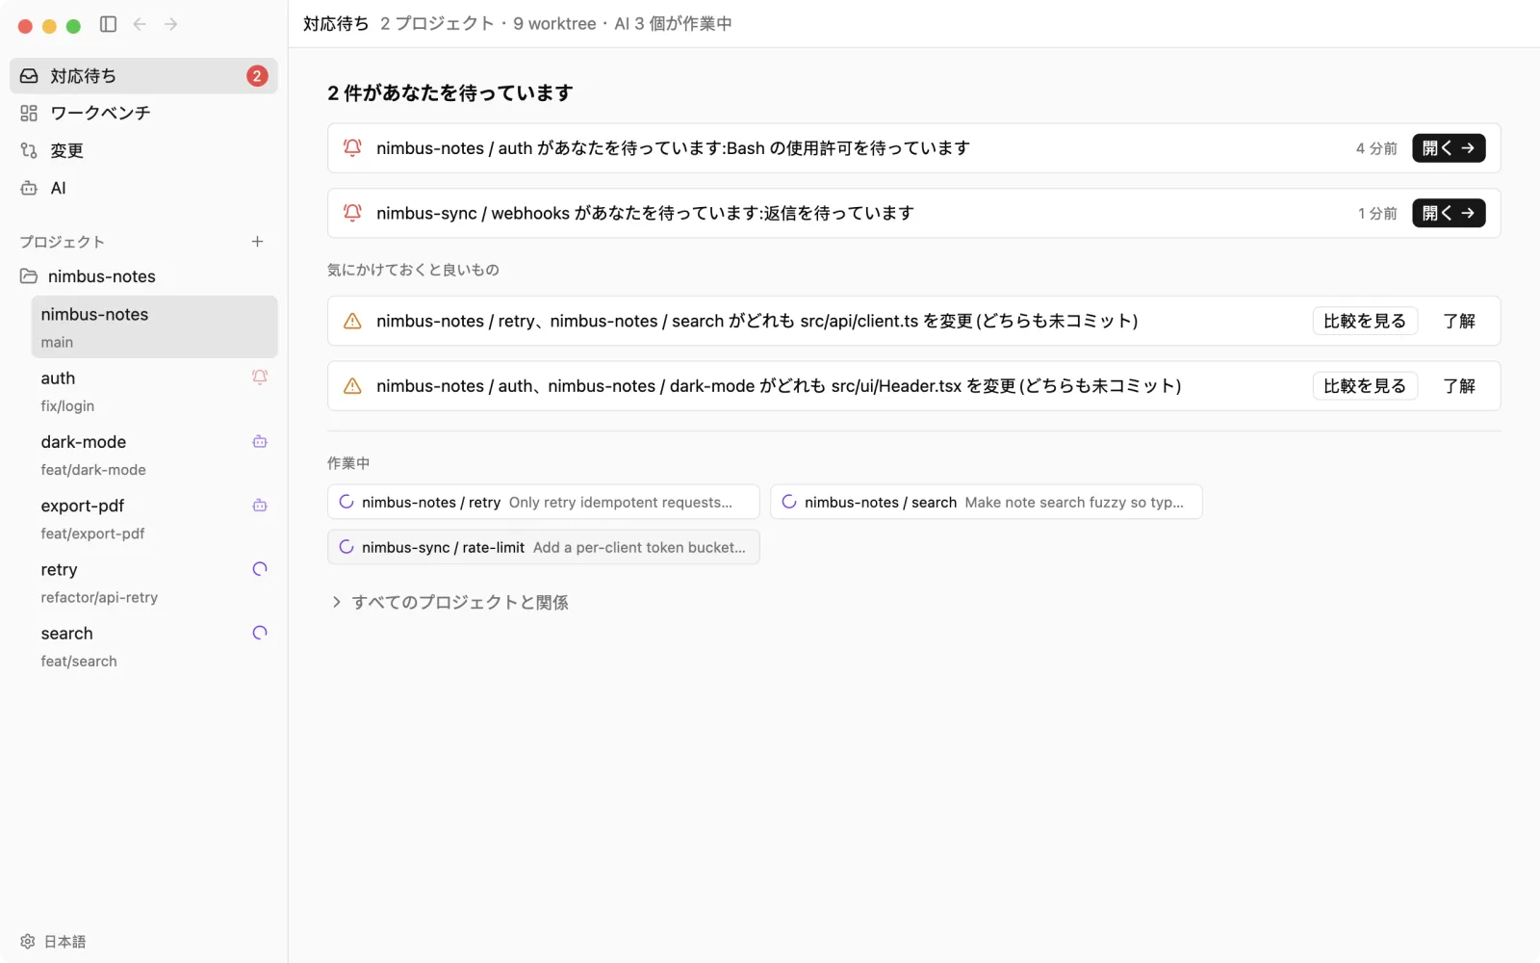
Task: Click the 1 分前 timestamp
Action: pos(1377,213)
